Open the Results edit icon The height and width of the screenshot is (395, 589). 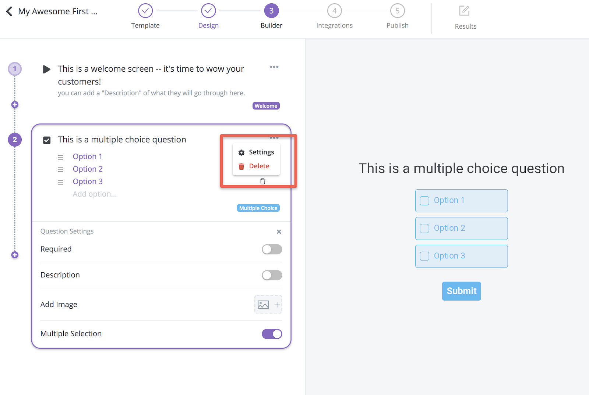point(464,11)
